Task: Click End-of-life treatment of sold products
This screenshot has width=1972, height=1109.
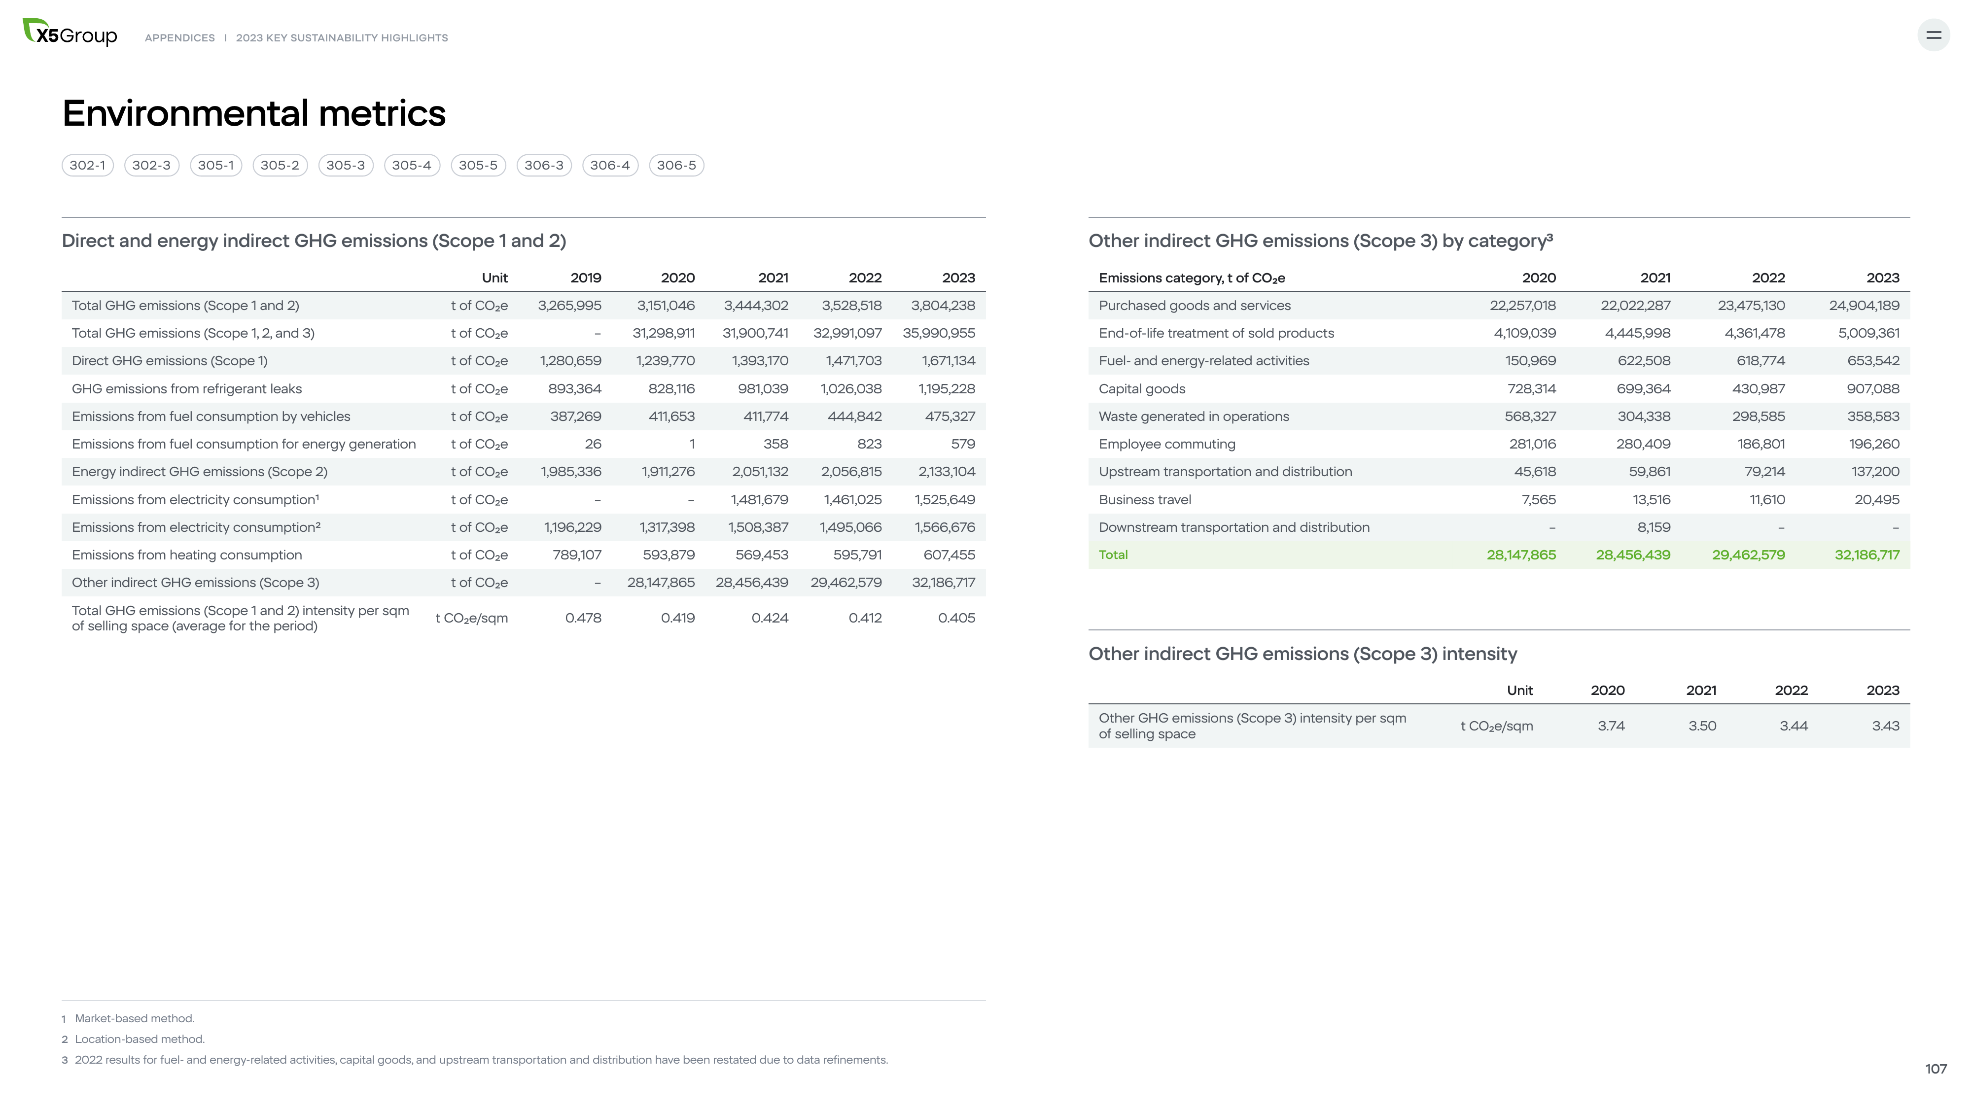Action: tap(1216, 333)
